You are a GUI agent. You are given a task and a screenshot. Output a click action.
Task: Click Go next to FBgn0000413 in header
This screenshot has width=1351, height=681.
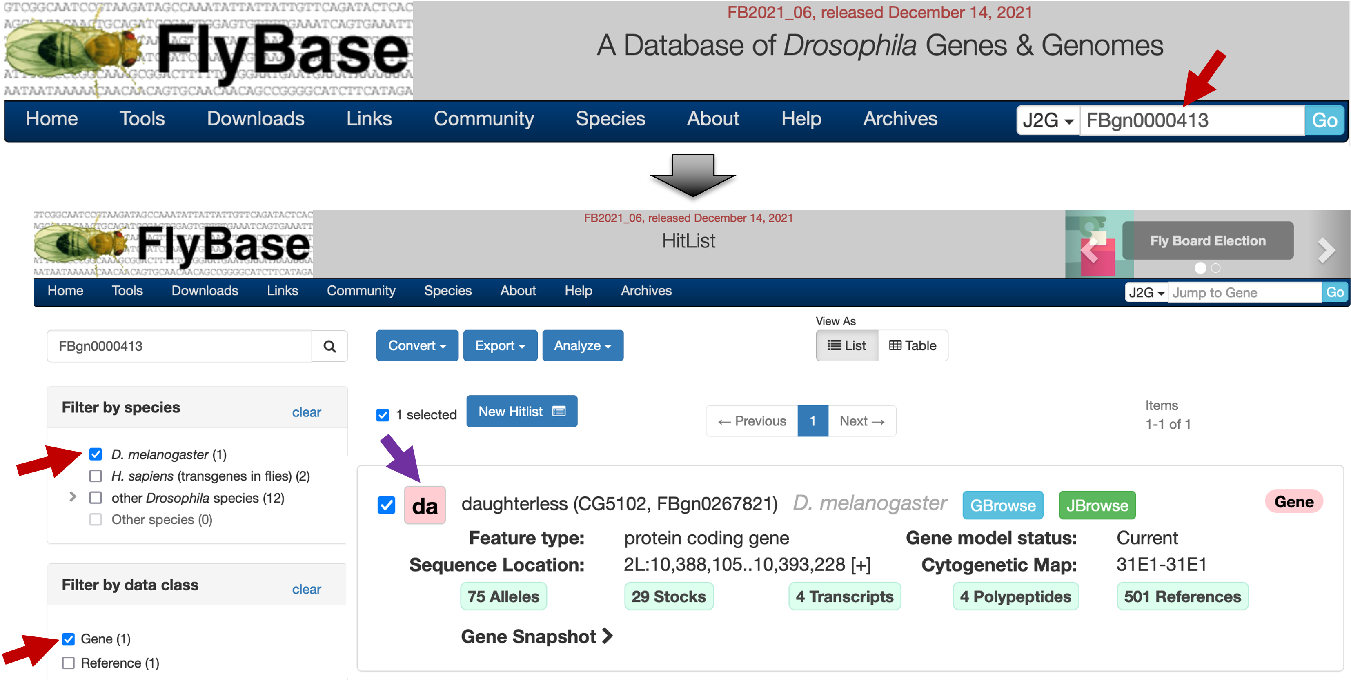[1324, 120]
